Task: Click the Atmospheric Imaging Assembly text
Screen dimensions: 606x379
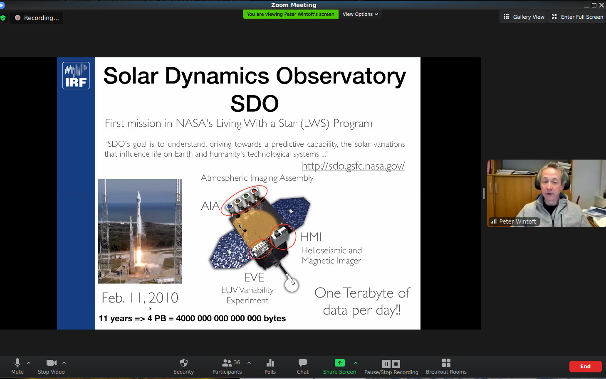Action: tap(257, 178)
